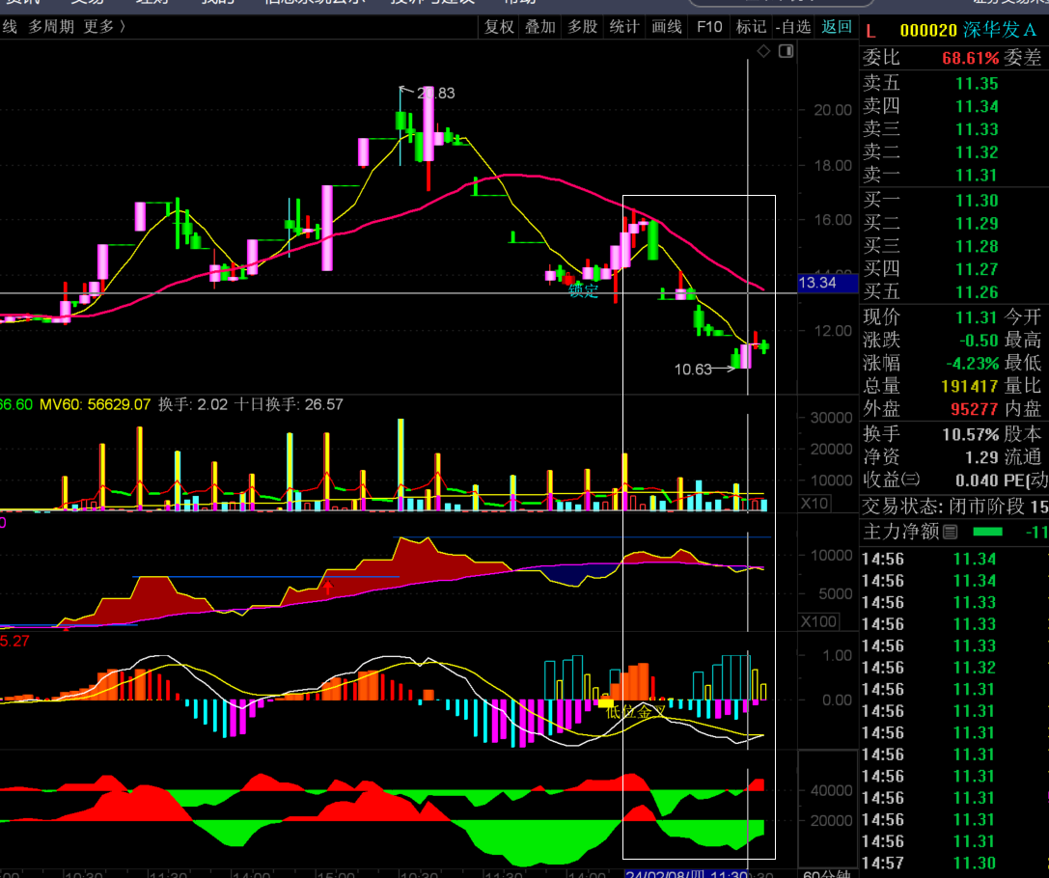Select 买二 price 11.29

tap(977, 223)
